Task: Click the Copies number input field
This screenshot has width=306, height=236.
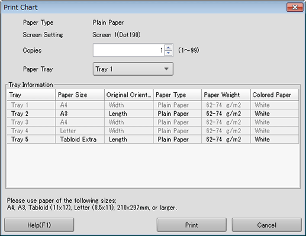Action: point(128,50)
